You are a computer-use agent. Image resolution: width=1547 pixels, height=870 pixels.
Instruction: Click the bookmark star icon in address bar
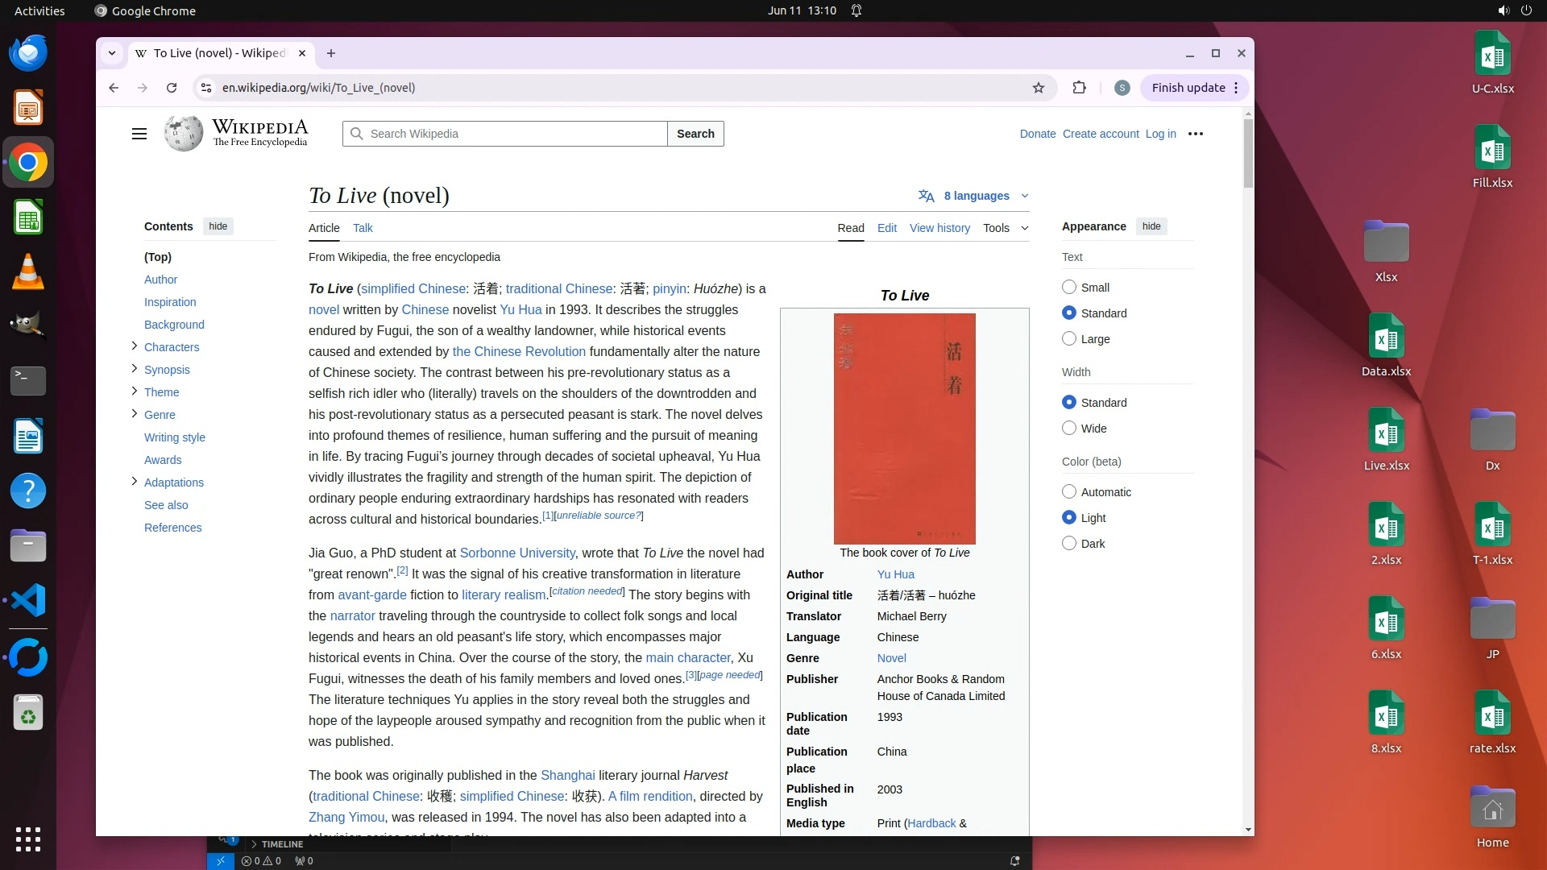(1039, 88)
